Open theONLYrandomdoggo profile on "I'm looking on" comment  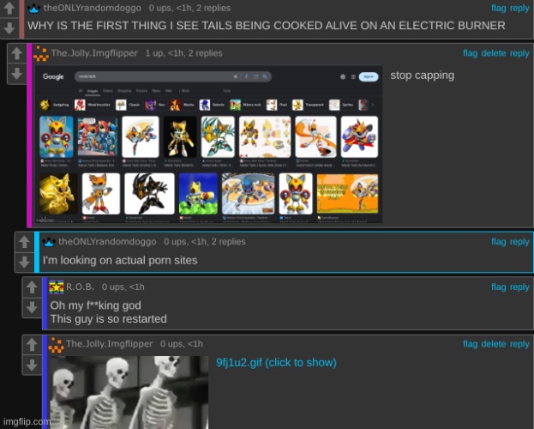point(107,242)
